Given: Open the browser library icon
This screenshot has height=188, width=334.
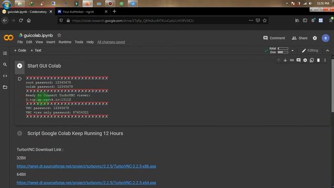Looking at the screenshot, I should [297, 20].
